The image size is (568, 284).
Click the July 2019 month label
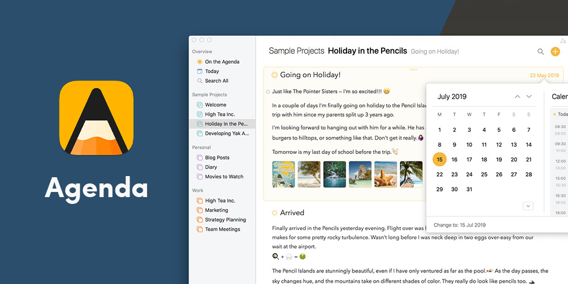pyautogui.click(x=452, y=97)
